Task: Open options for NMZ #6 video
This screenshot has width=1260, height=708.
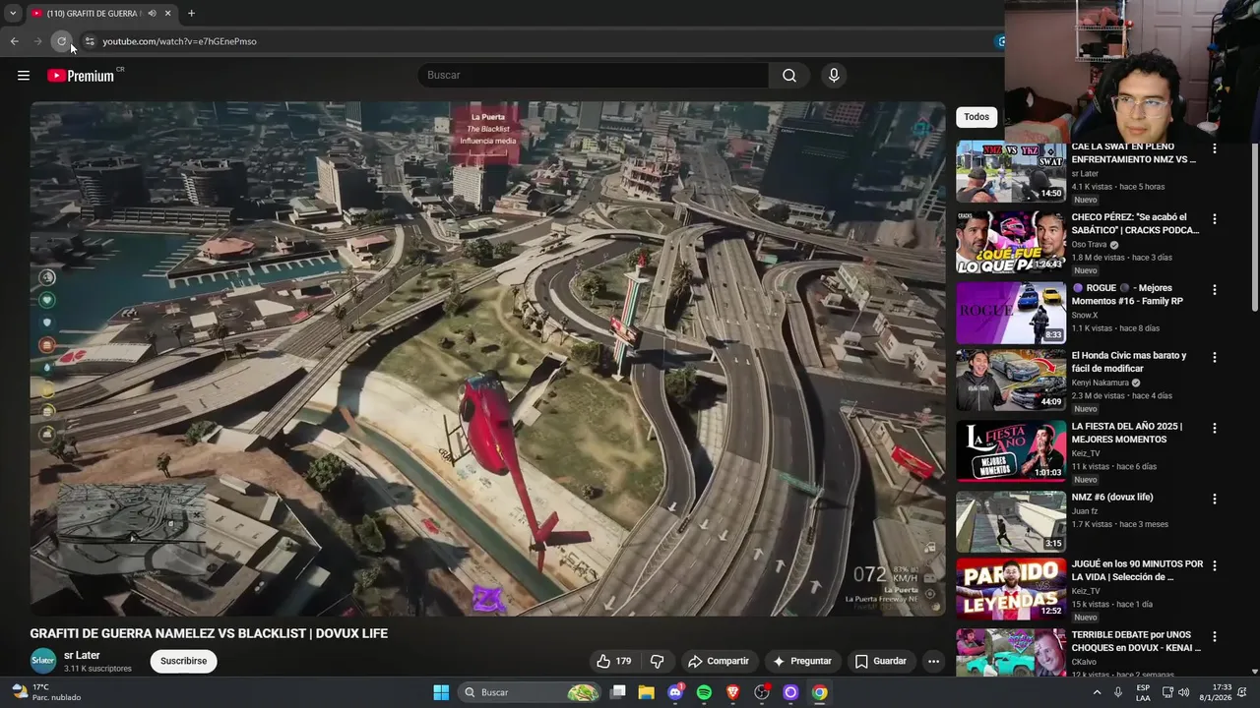Action: (x=1214, y=500)
